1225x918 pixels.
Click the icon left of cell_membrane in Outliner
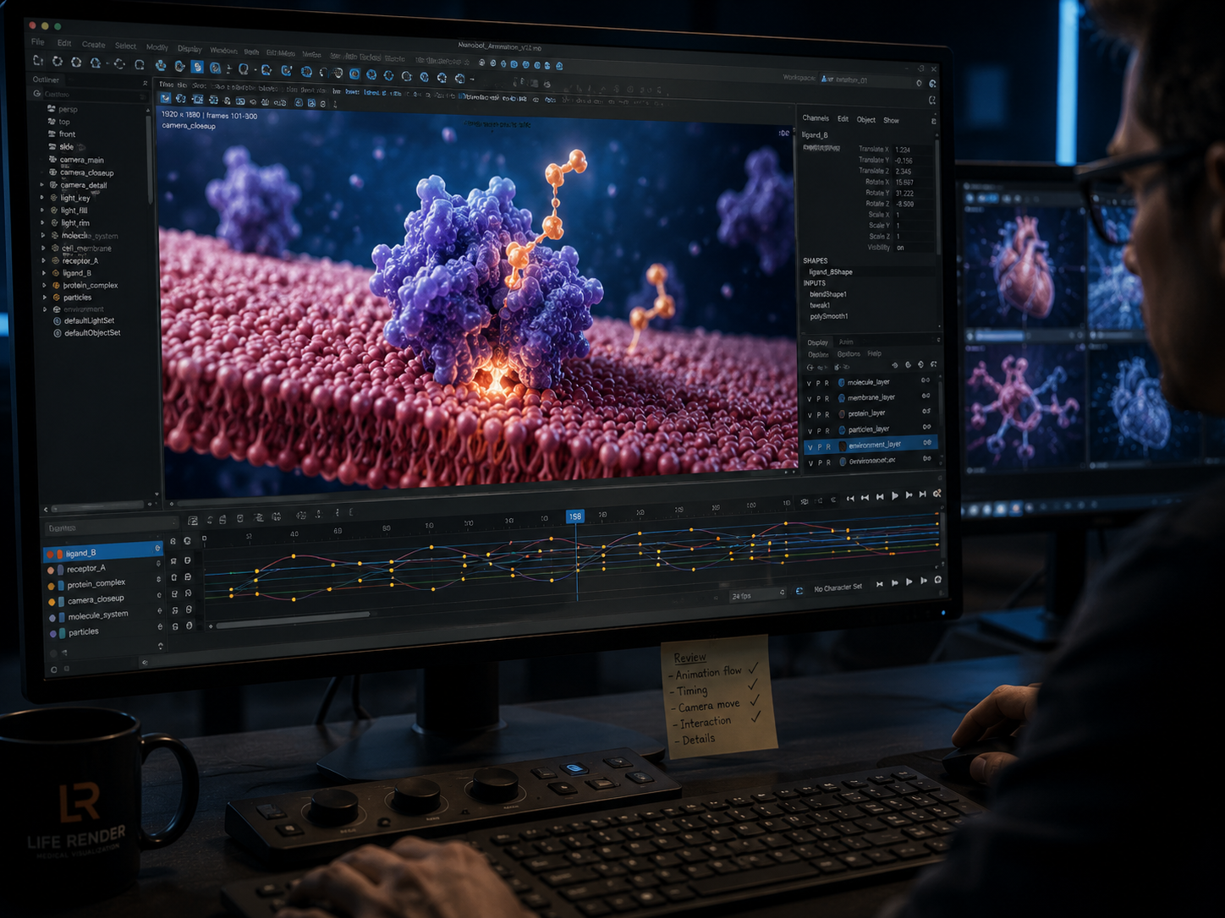click(55, 249)
